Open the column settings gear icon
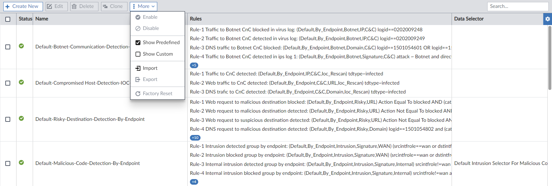Screen dimensions: 552x186 click(547, 19)
